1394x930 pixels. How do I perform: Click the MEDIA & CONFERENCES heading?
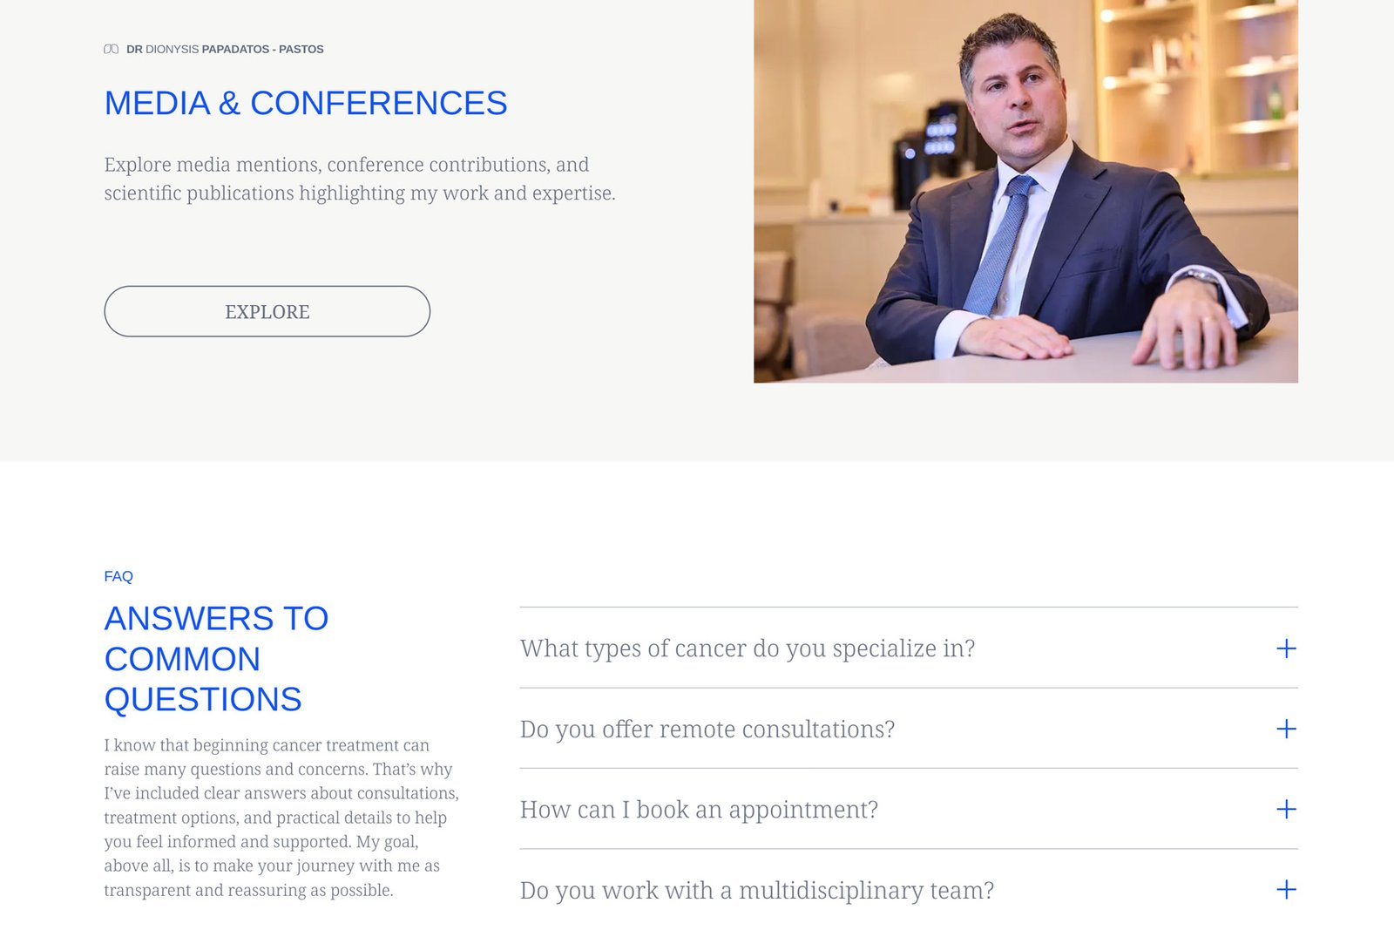point(306,104)
